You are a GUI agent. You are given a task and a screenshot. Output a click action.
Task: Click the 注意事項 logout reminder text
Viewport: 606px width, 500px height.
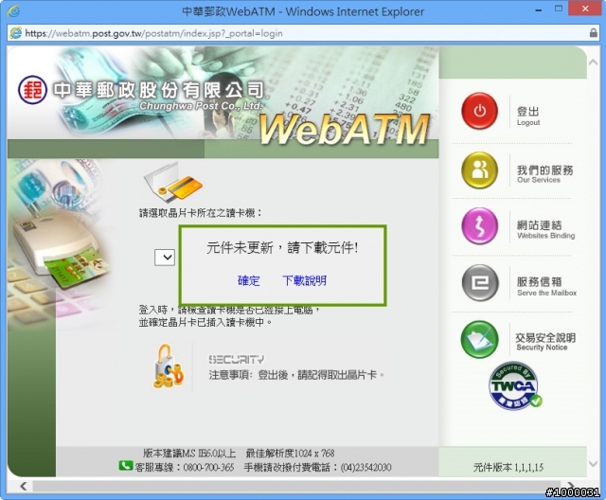[296, 374]
